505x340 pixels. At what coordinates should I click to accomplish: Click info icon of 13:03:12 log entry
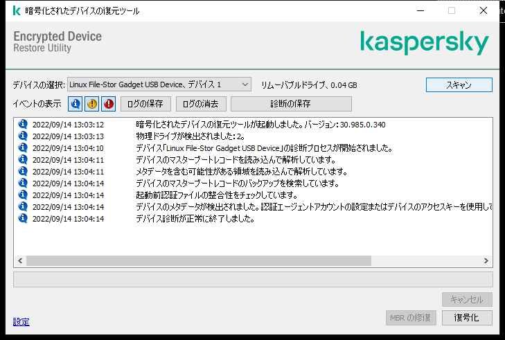point(23,124)
